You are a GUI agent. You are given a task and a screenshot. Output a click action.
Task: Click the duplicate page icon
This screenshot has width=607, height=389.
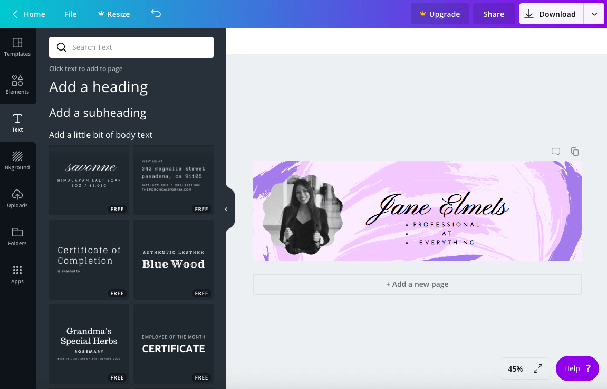575,152
